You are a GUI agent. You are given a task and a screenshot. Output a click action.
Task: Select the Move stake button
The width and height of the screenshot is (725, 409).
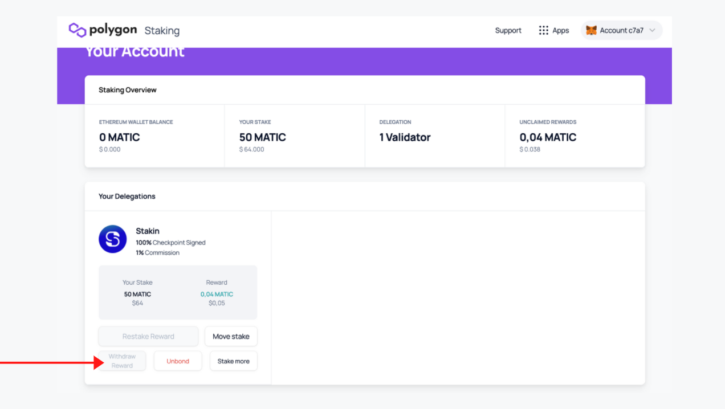pos(231,336)
